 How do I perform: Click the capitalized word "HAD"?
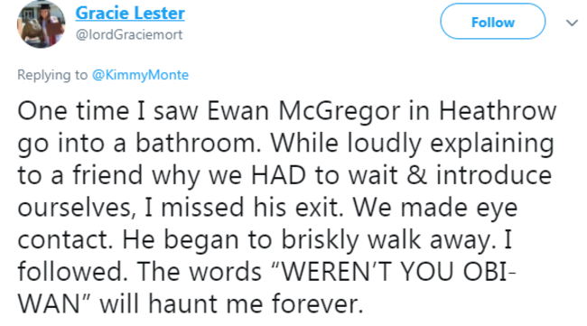(x=278, y=175)
